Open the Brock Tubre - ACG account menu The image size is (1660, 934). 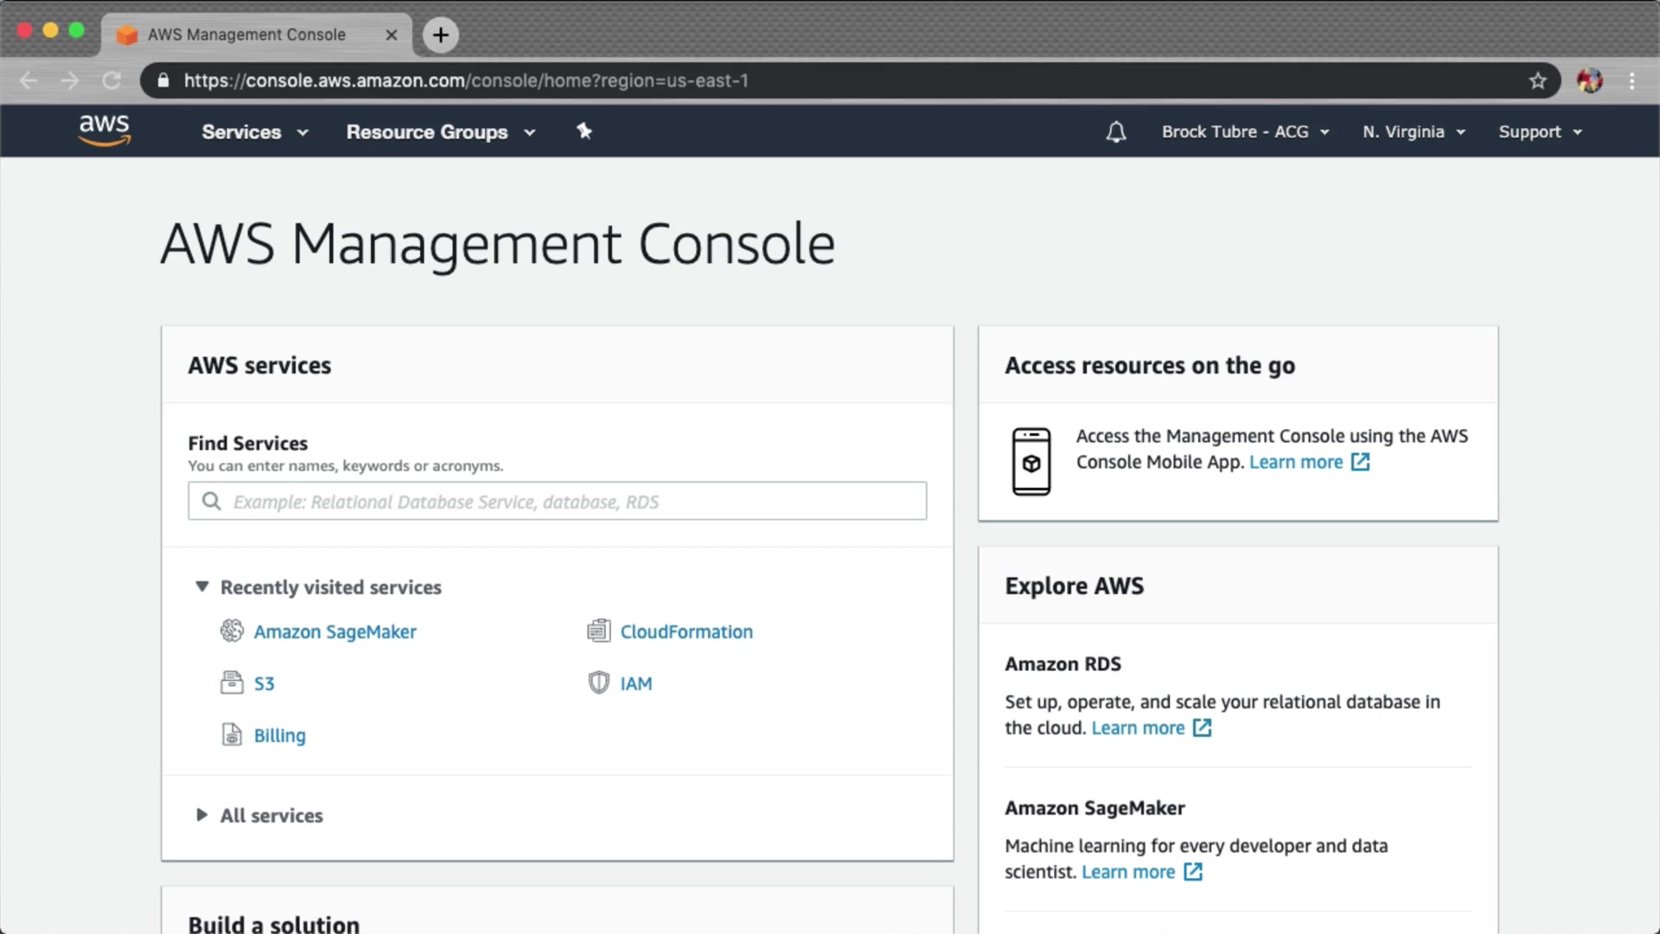click(1244, 132)
